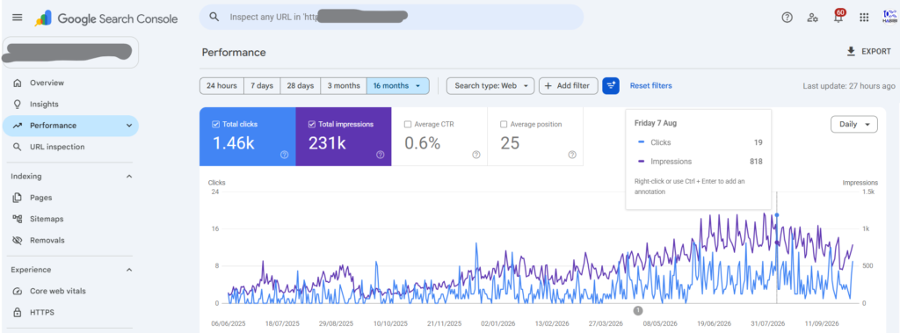Screen dimensions: 900x333
Task: Open the hamburger main menu
Action: (x=18, y=18)
